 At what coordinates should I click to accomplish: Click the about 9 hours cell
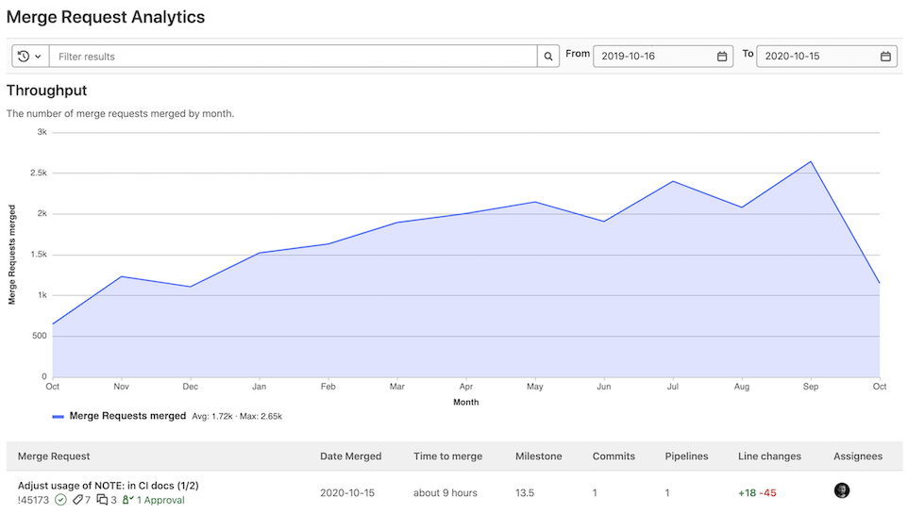click(x=446, y=492)
